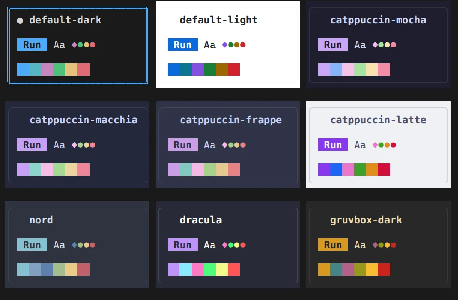The height and width of the screenshot is (300, 458).
Task: Choose the catppuccin-mocha theme card
Action: 378,45
